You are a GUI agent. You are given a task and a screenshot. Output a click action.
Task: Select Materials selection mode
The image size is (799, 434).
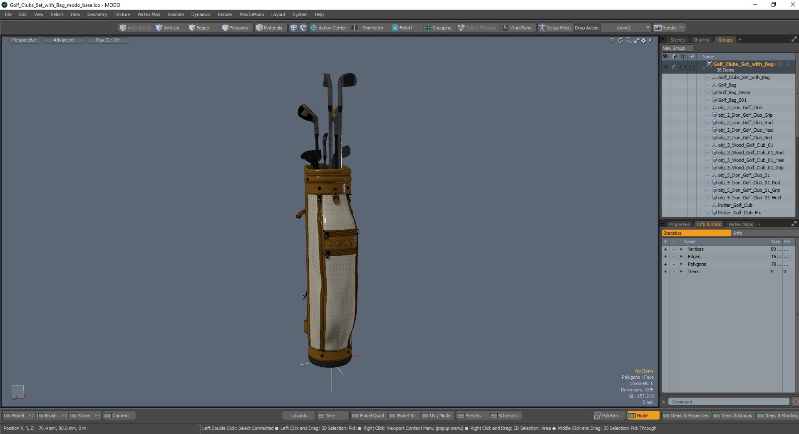[269, 28]
